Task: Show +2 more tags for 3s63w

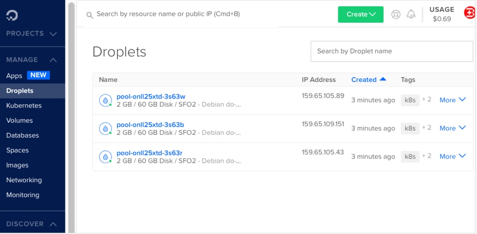Action: coord(427,100)
